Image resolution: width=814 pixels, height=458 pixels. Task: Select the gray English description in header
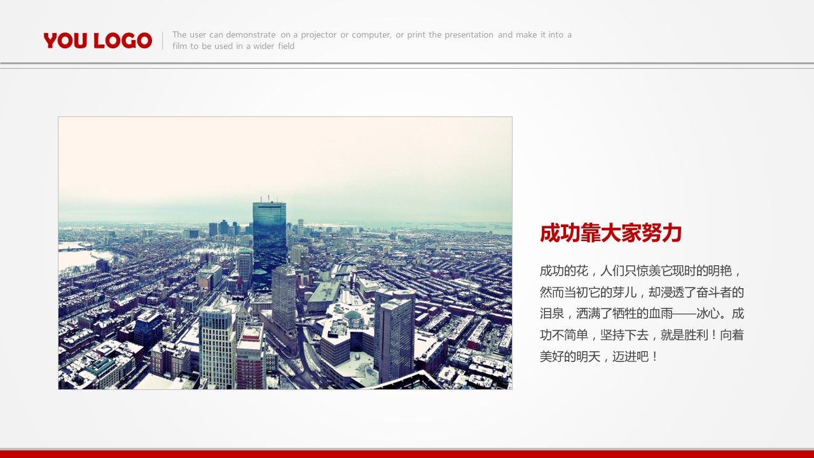371,40
